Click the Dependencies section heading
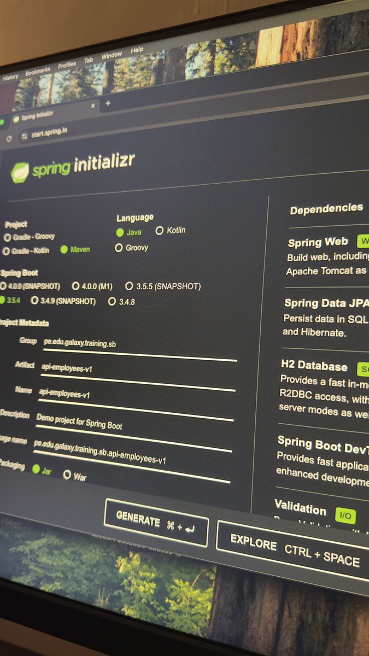 (x=326, y=209)
